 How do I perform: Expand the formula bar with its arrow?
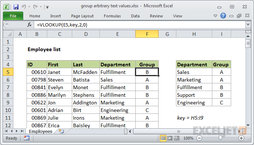[x=249, y=25]
